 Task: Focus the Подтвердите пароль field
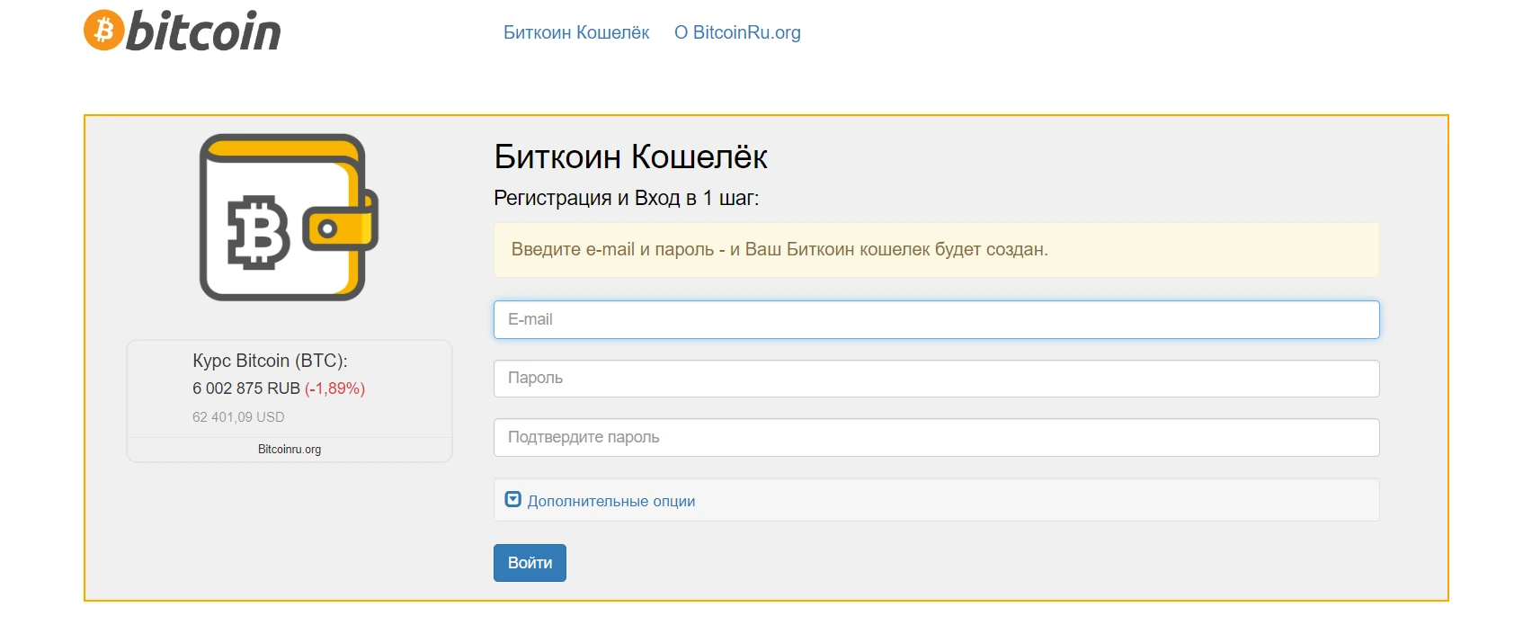pos(936,437)
